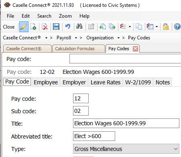Open the Search menu
The width and height of the screenshot is (181, 157).
tap(44, 16)
